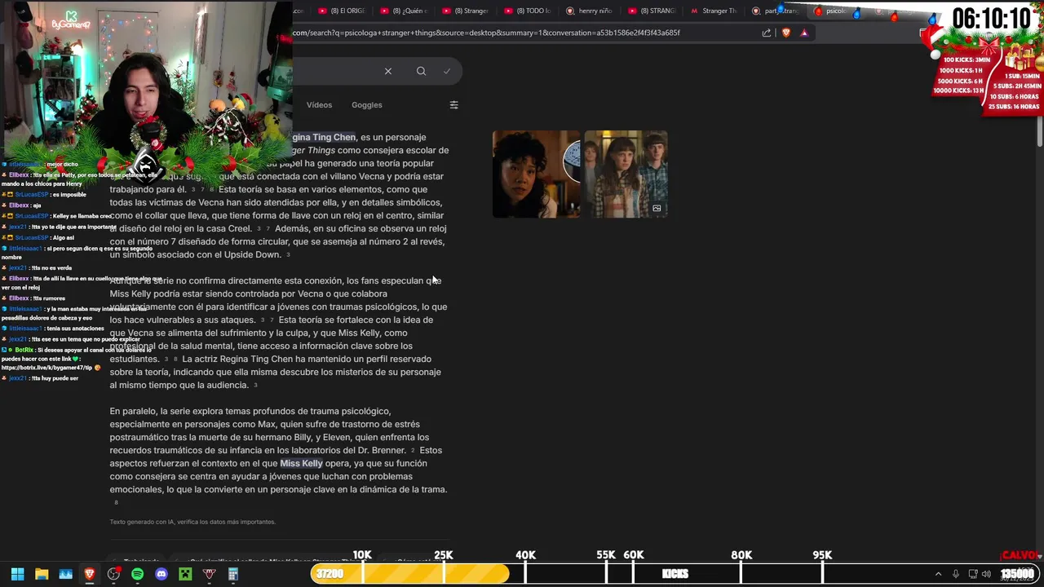The height and width of the screenshot is (587, 1044).
Task: Click chat message 'Kelley se llama creo'
Action: coord(82,216)
